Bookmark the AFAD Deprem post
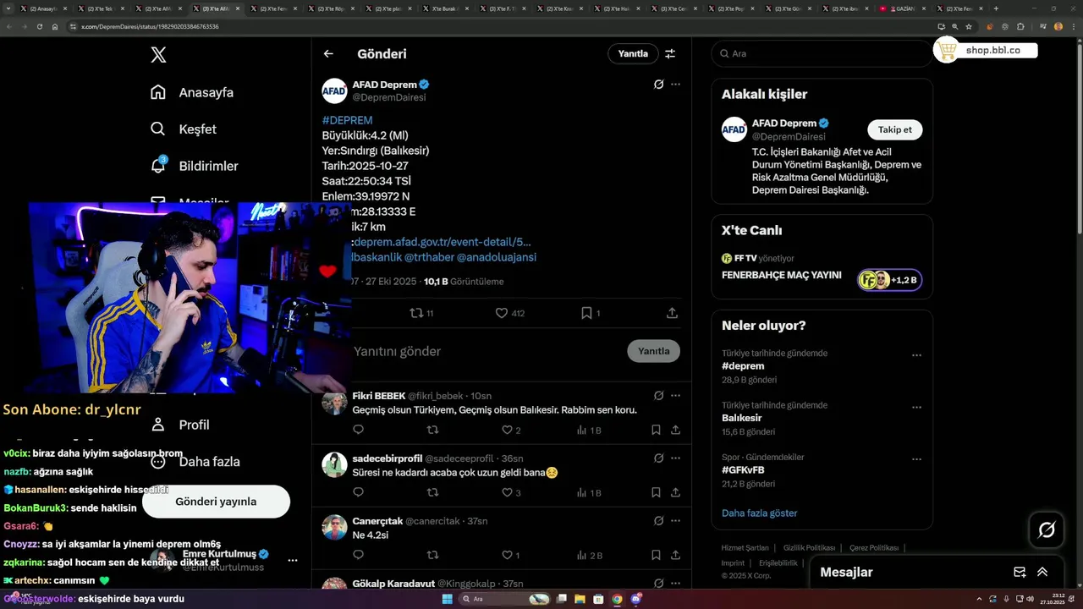The width and height of the screenshot is (1083, 609). pyautogui.click(x=590, y=313)
